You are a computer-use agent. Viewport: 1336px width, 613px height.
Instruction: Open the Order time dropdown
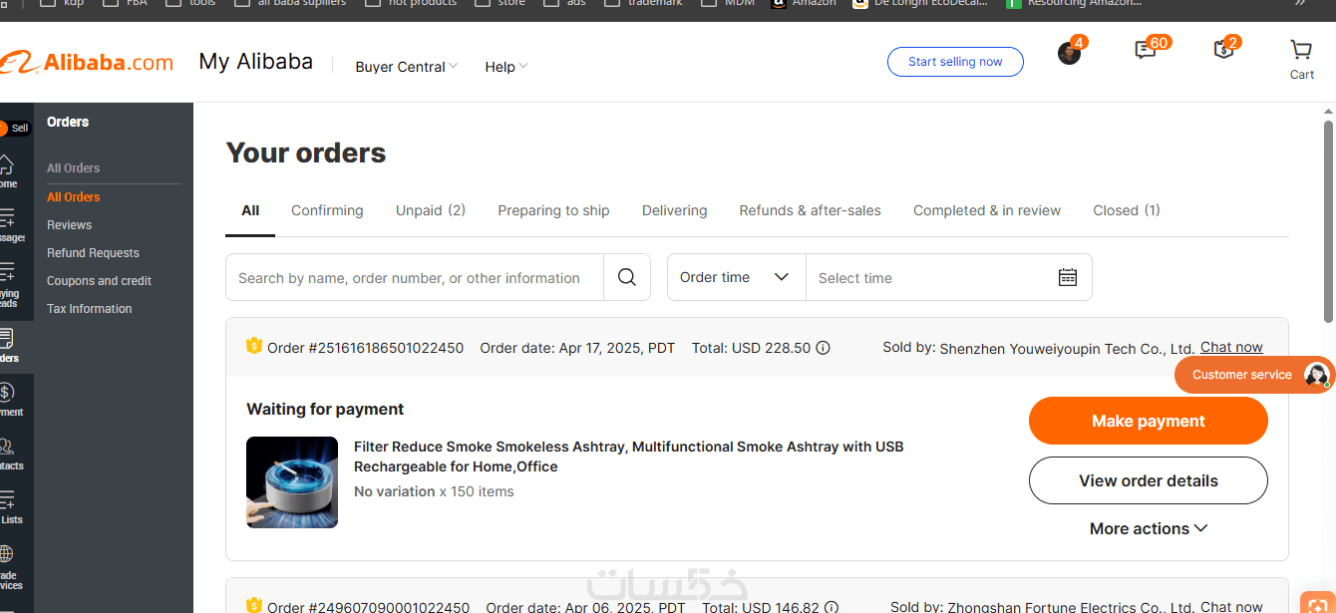736,277
